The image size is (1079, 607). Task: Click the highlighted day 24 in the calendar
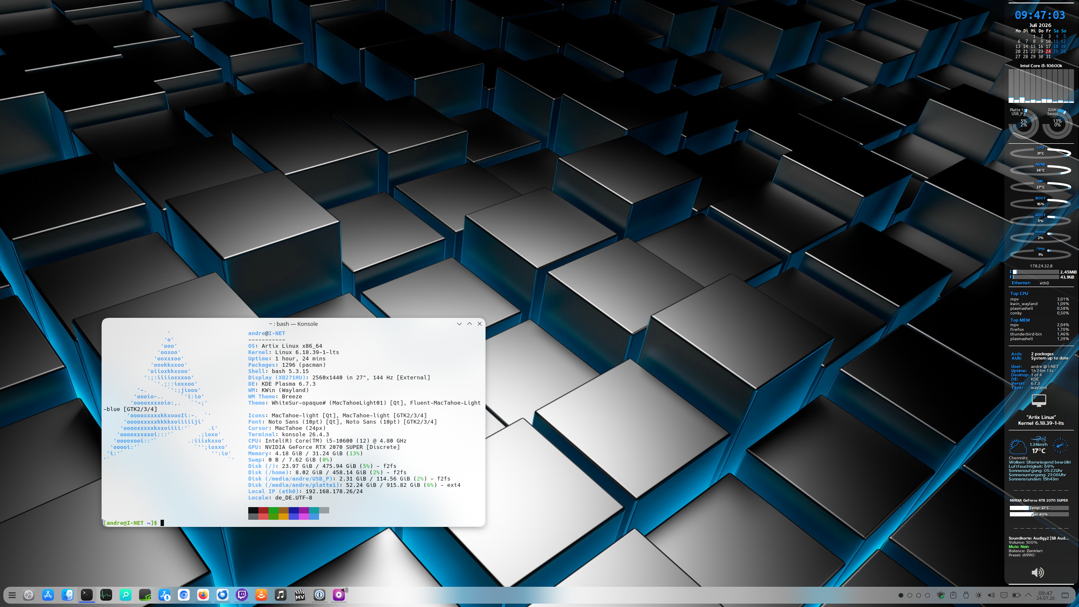point(1048,51)
